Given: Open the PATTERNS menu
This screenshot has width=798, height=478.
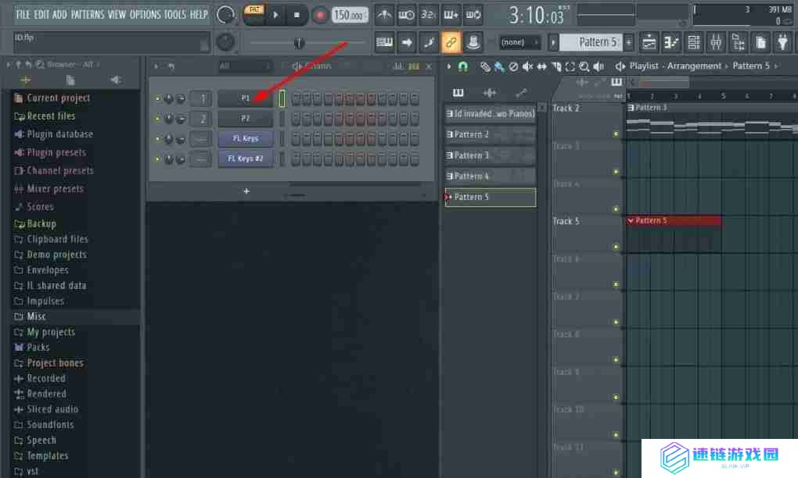Looking at the screenshot, I should (x=88, y=15).
